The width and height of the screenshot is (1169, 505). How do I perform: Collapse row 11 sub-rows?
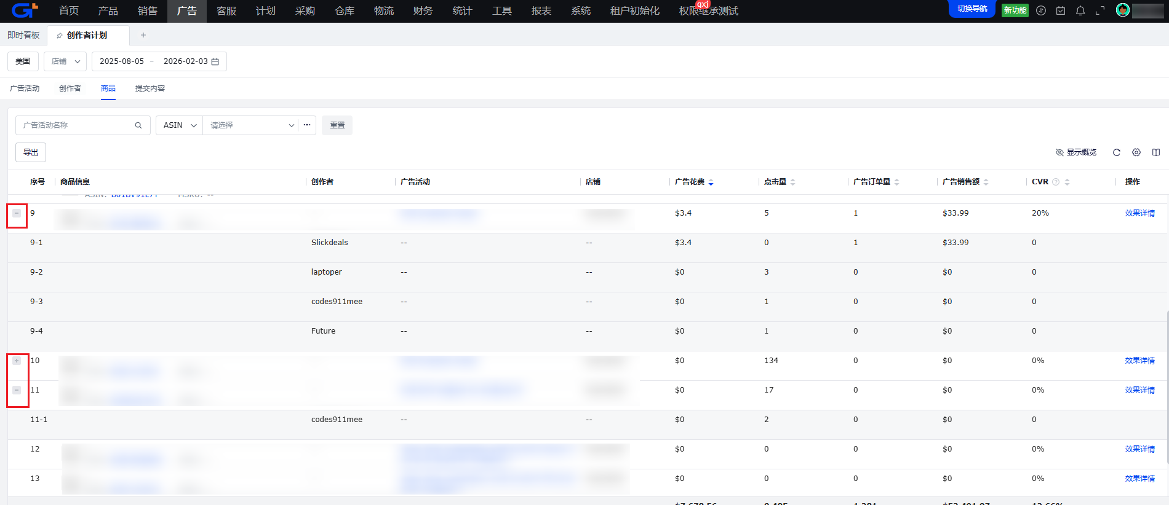pos(17,390)
